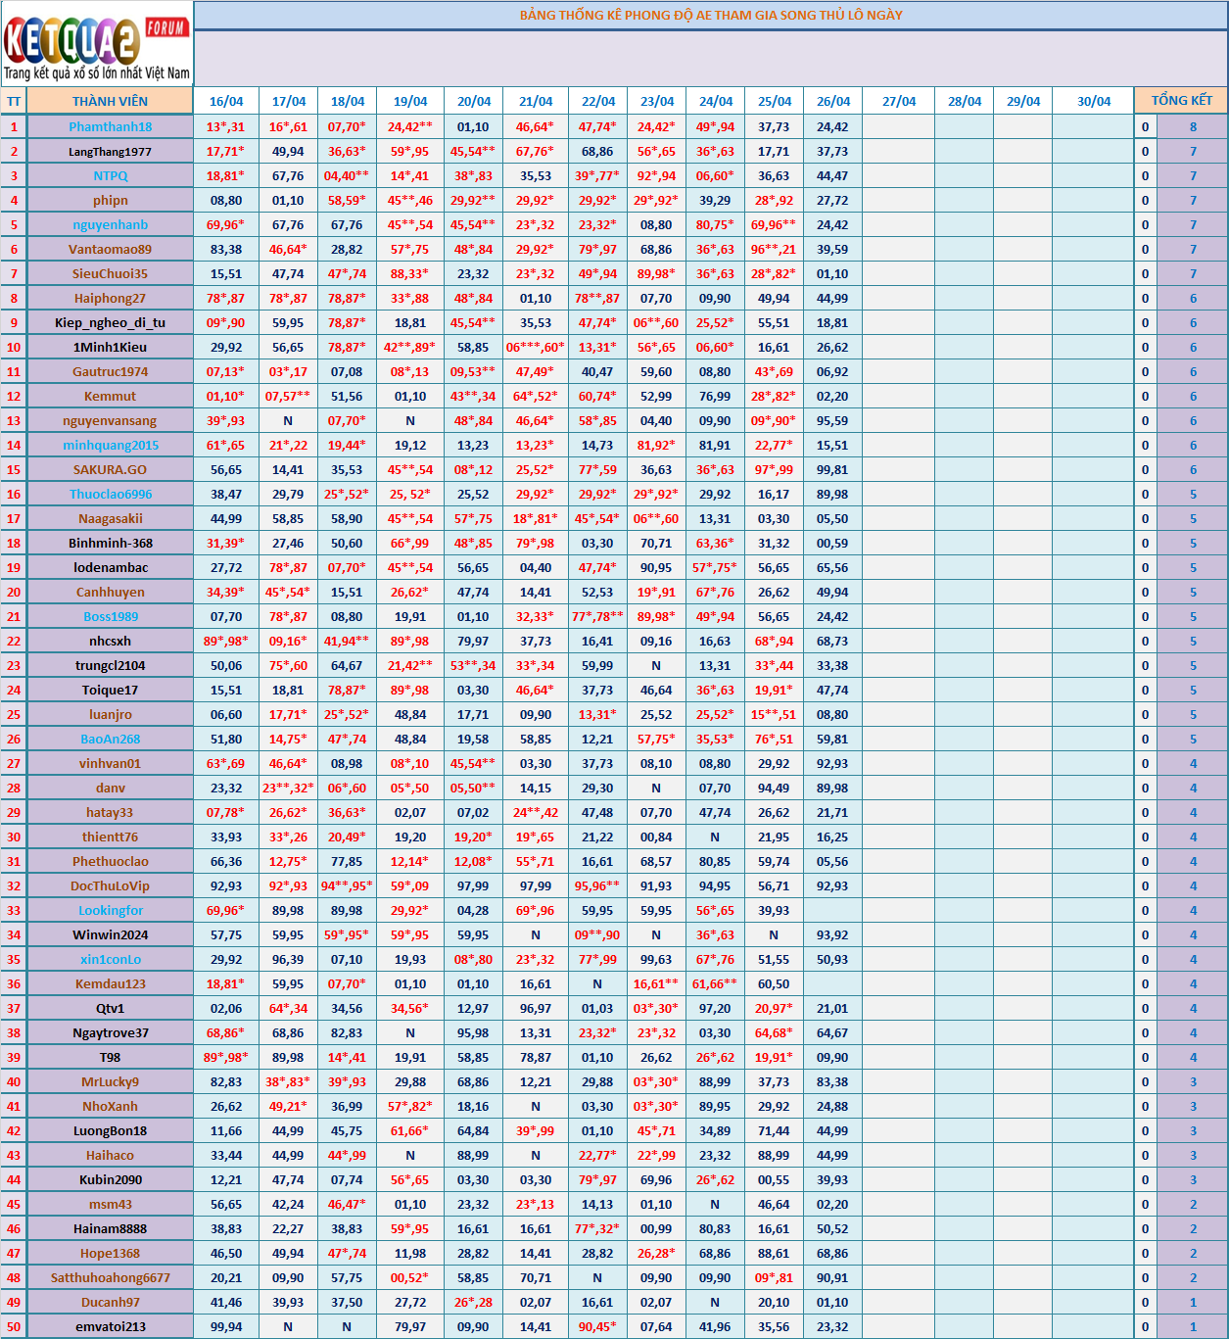Select member Binhminh-368 cell
The width and height of the screenshot is (1229, 1339).
(x=110, y=543)
